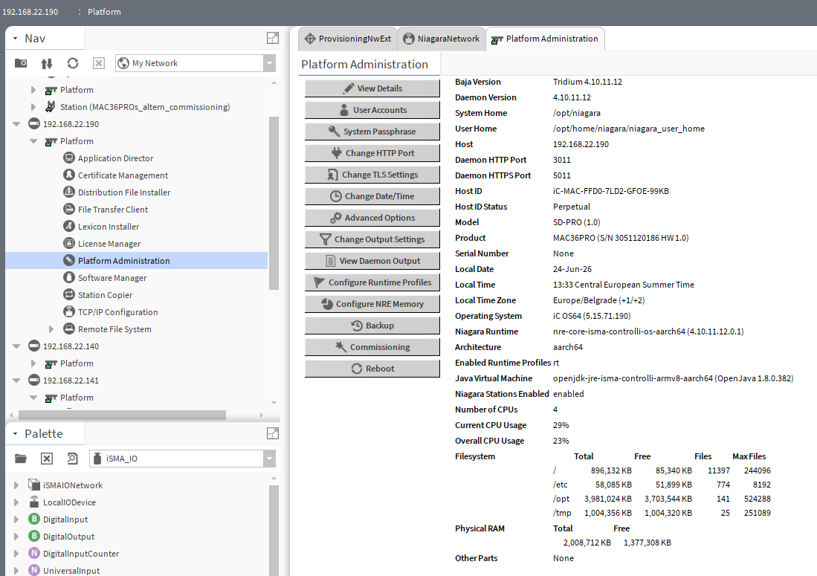Select host 192.168.22.140 in tree
The width and height of the screenshot is (817, 576).
click(71, 346)
